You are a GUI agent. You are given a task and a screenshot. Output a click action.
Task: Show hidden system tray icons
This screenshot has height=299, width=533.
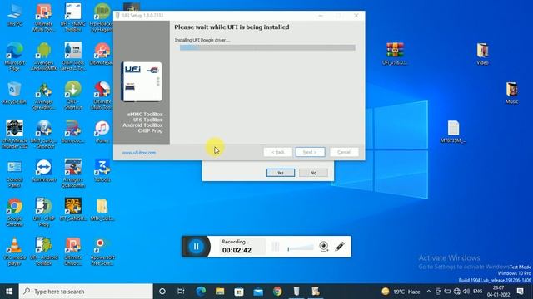(429, 292)
